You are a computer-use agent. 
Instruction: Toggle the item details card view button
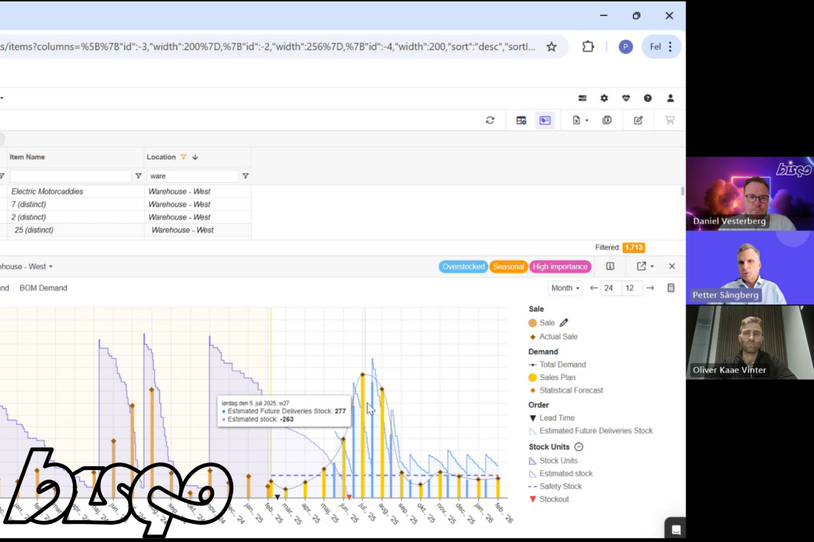pyautogui.click(x=545, y=121)
